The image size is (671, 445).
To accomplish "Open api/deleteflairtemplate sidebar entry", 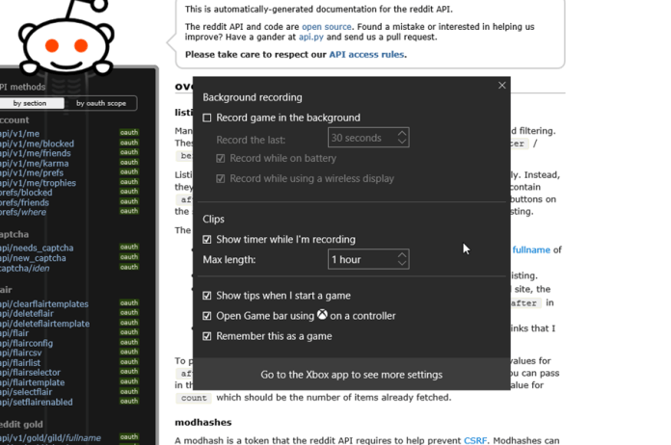I will pos(45,324).
